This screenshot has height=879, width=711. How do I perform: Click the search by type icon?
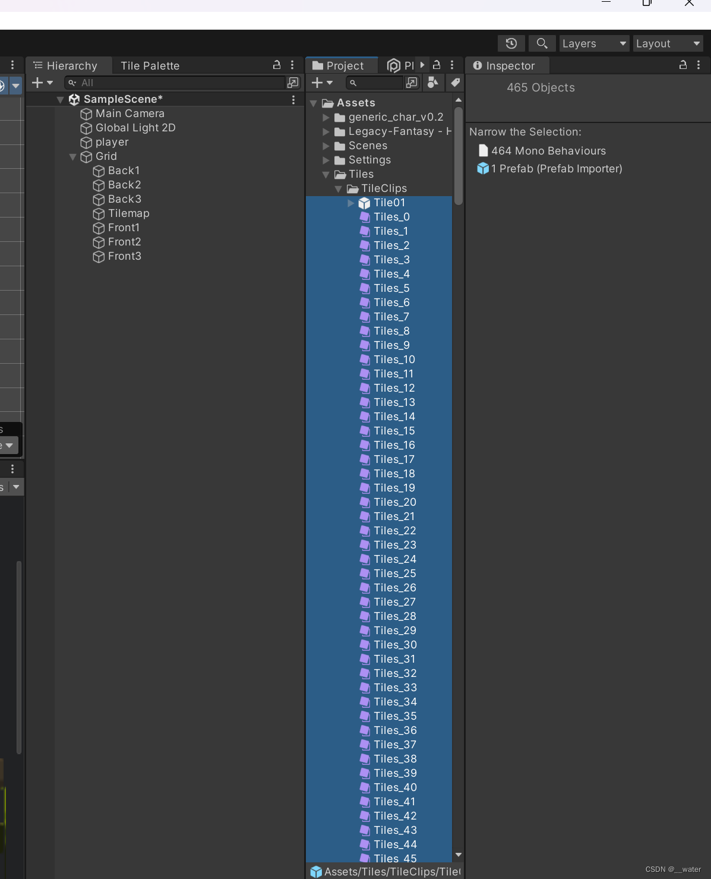coord(433,83)
